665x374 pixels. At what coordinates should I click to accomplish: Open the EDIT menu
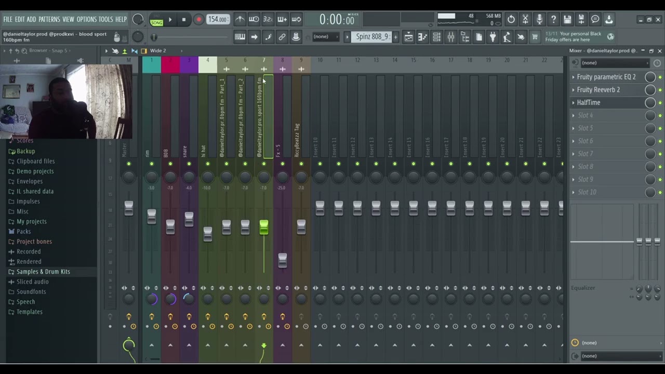pyautogui.click(x=20, y=19)
